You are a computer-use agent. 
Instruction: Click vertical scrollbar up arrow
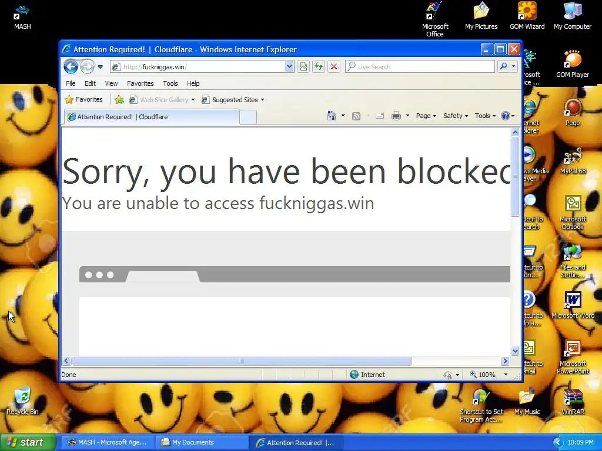[x=515, y=132]
